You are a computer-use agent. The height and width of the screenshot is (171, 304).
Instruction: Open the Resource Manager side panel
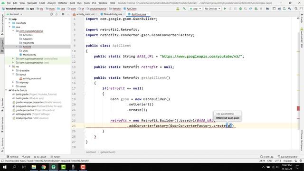tap(2, 24)
